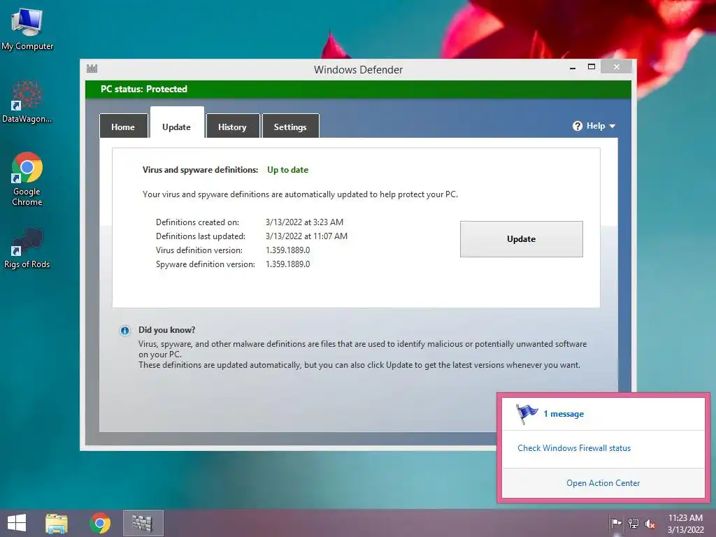Maximize the Windows Defender window
Image resolution: width=716 pixels, height=537 pixels.
click(592, 66)
